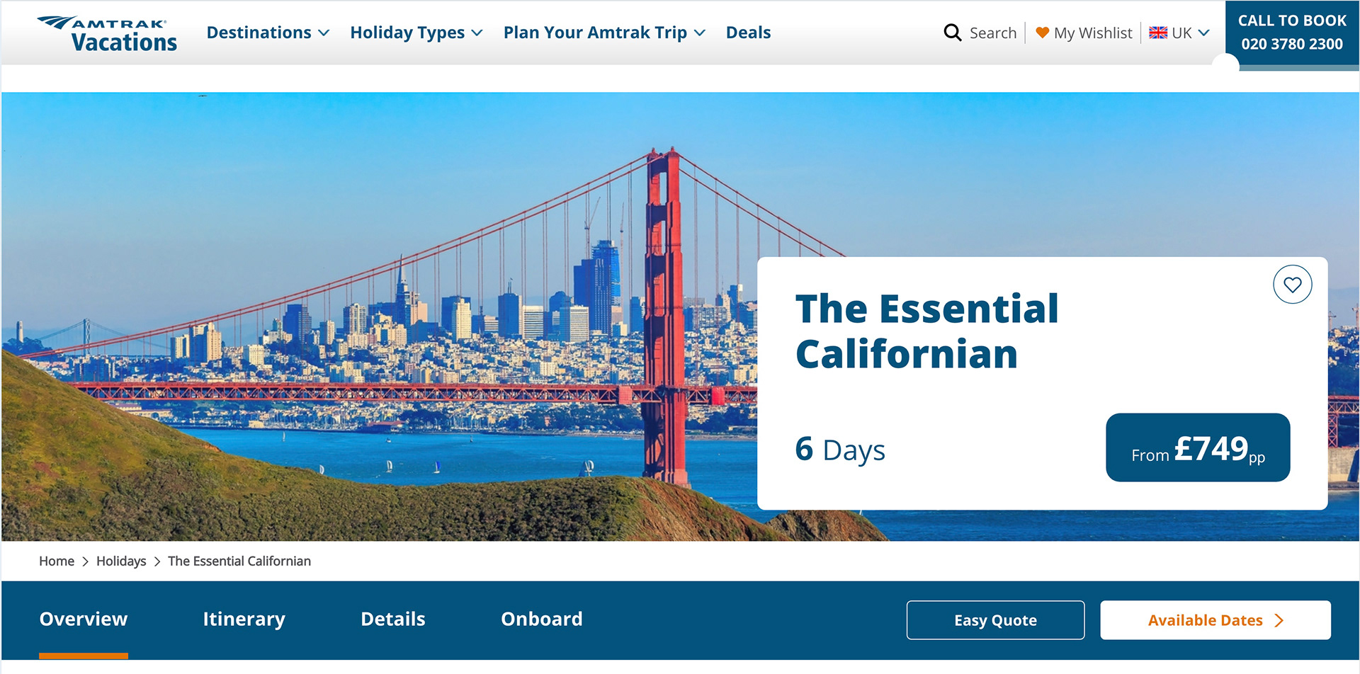This screenshot has height=674, width=1360.
Task: Open the Deals menu item
Action: coord(748,33)
